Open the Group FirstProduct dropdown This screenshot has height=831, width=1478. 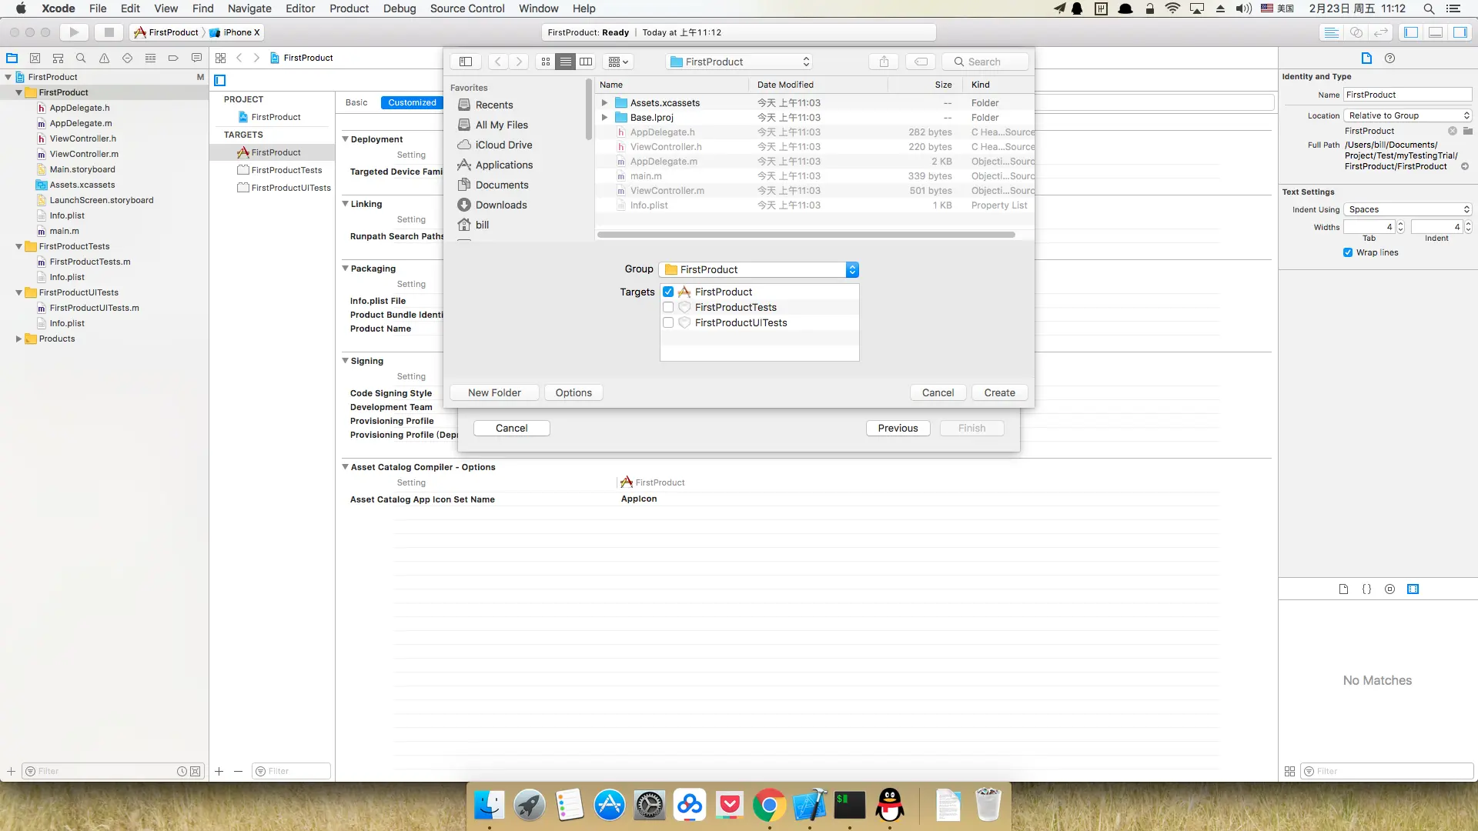click(x=758, y=270)
